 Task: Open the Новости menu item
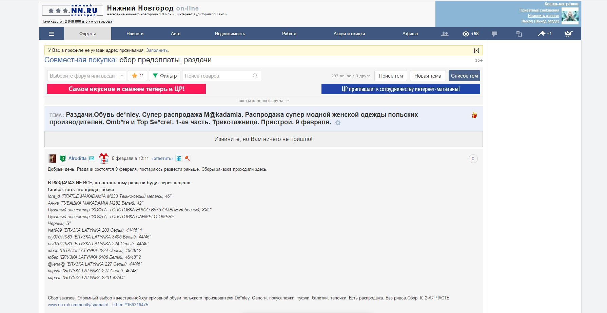(x=135, y=34)
